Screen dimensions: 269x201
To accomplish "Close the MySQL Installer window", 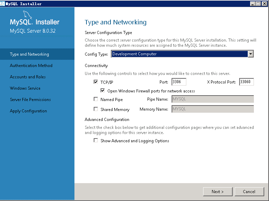I will coord(264,3).
